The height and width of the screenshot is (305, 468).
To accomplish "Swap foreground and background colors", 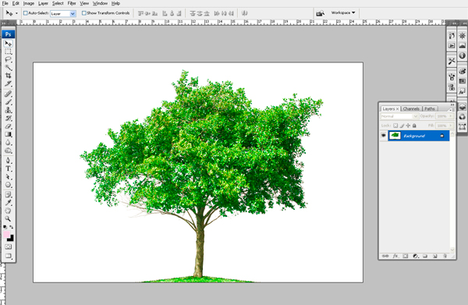I will [x=12, y=227].
